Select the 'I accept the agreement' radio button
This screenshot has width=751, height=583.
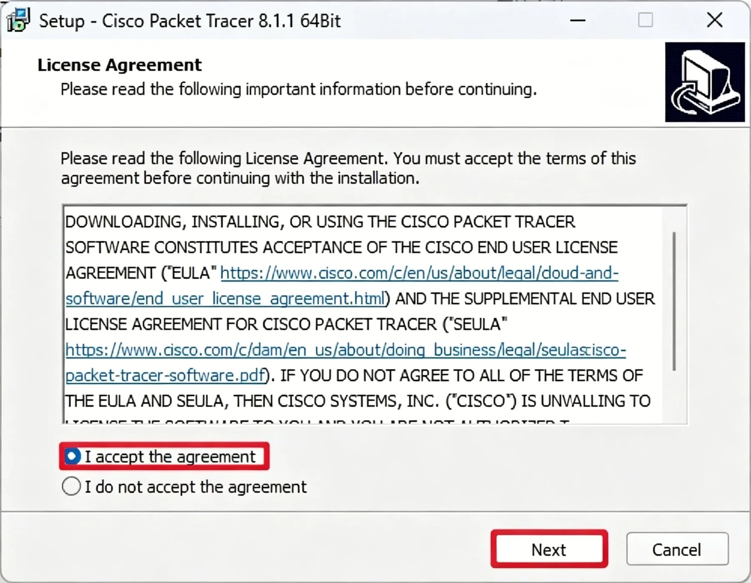pos(72,456)
